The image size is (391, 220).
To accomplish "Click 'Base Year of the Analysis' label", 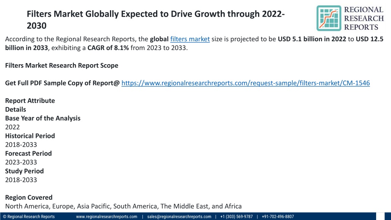I will (43, 118).
